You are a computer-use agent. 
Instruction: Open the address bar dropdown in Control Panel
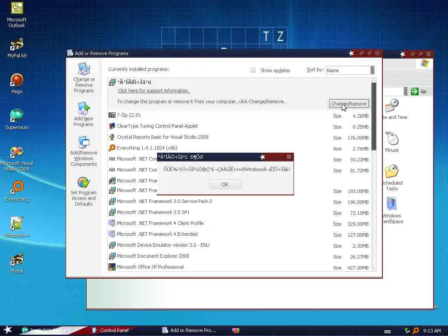[x=406, y=91]
